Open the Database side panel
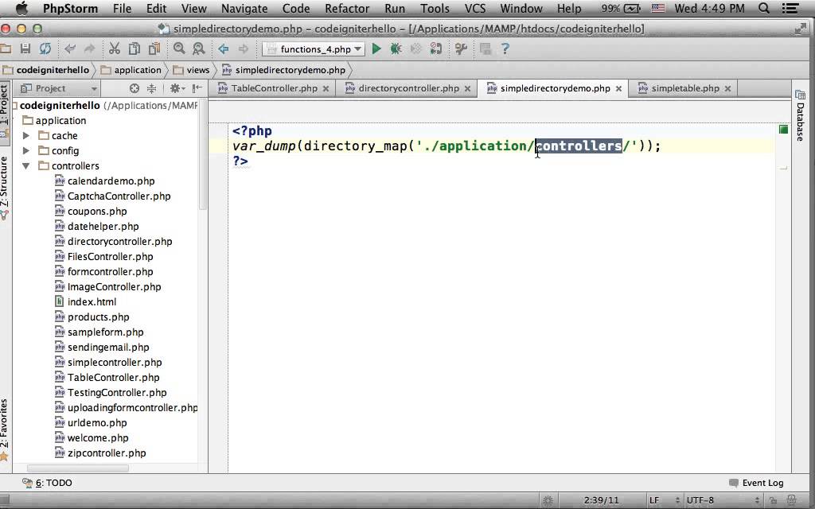Screen dimensions: 815x509 click(800, 116)
